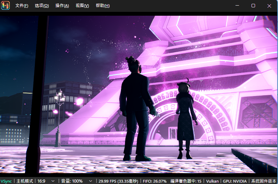Expand the aspect ratio dropdown arrow
278x184 pixels.
pyautogui.click(x=53, y=181)
